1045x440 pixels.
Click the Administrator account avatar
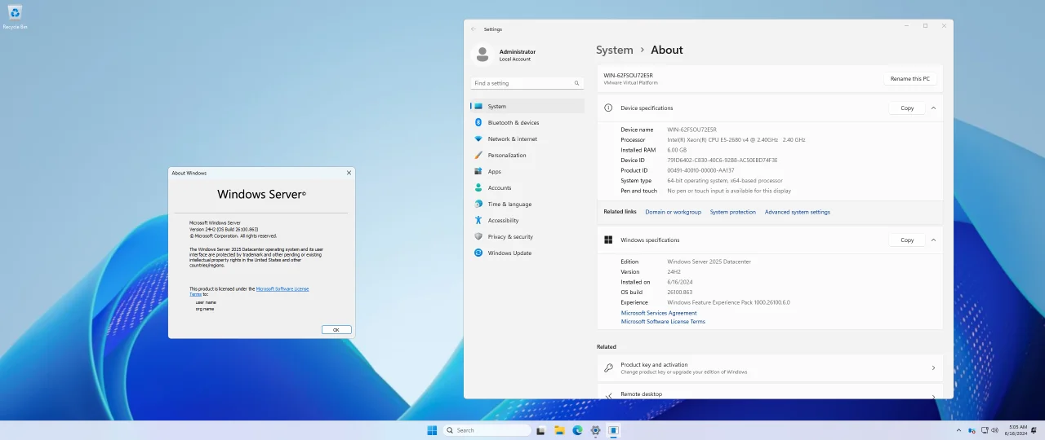pos(482,54)
